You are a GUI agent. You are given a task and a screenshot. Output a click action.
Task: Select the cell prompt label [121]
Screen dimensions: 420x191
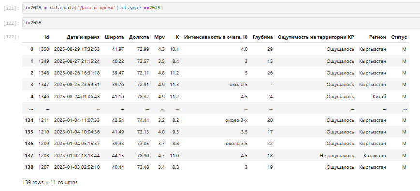[x=11, y=8]
